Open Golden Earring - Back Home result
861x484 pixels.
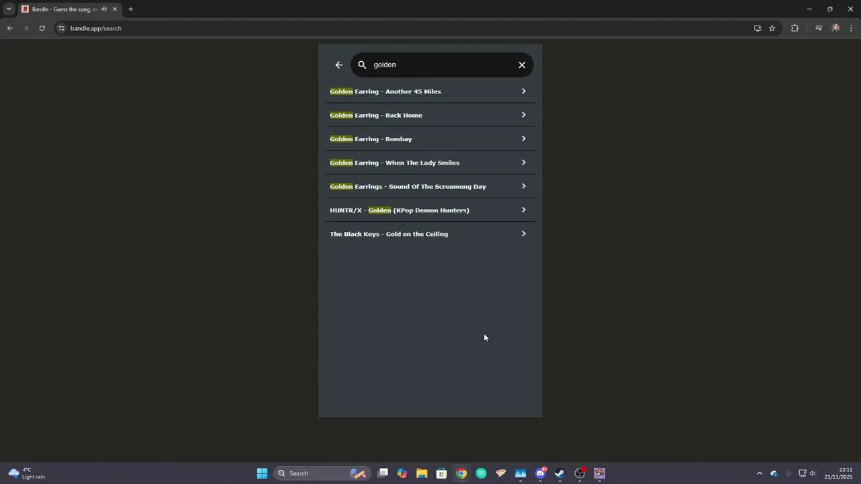click(430, 115)
